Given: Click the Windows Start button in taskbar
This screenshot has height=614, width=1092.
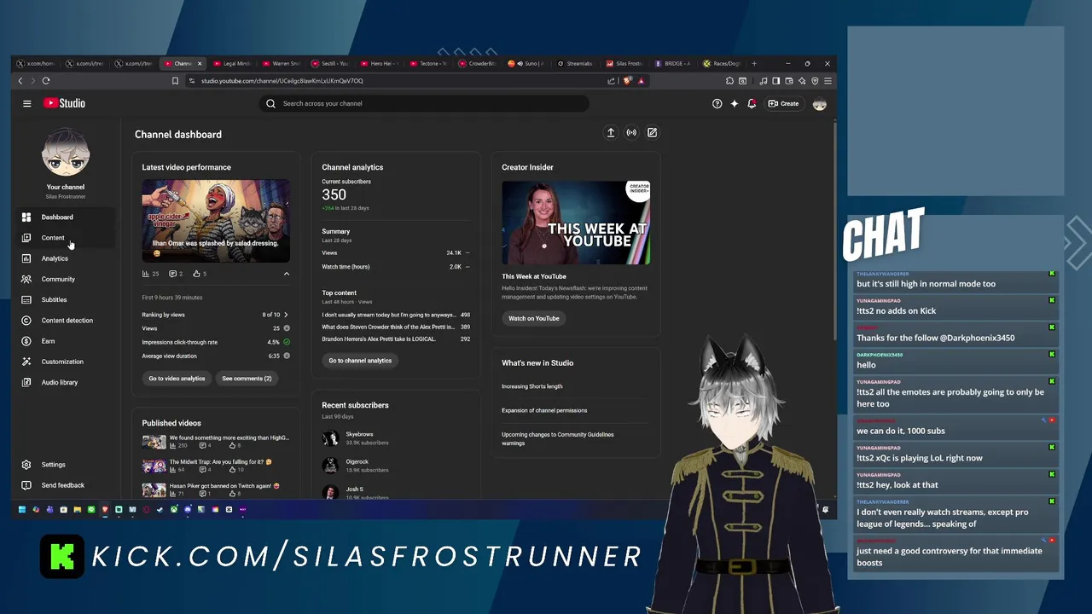Looking at the screenshot, I should pos(22,510).
